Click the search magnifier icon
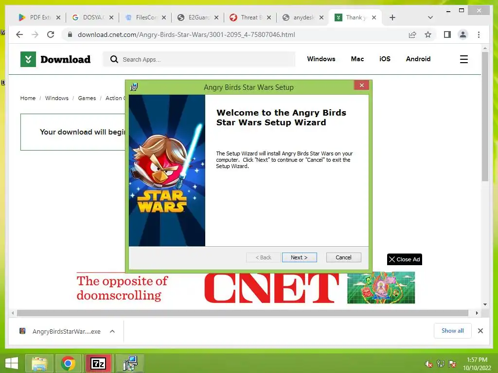Image resolution: width=498 pixels, height=373 pixels. pyautogui.click(x=114, y=59)
